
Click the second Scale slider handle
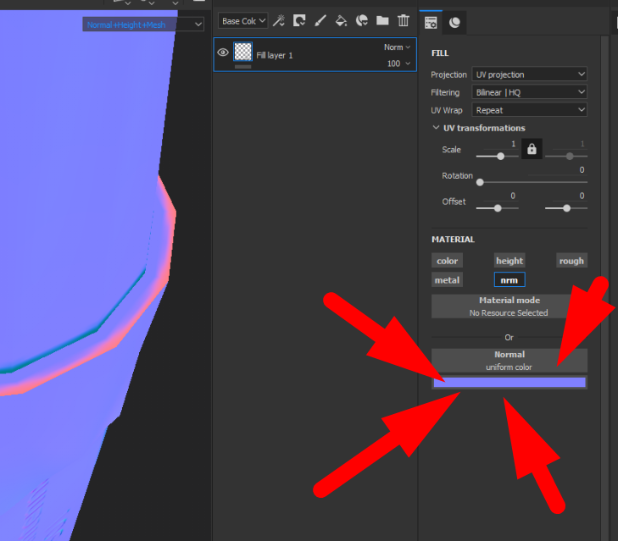570,157
